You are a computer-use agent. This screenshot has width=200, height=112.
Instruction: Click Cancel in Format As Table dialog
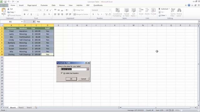(x=83, y=79)
